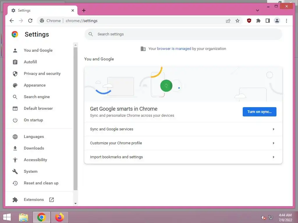298x223 pixels.
Task: Open Privacy and security section
Action: [x=42, y=73]
